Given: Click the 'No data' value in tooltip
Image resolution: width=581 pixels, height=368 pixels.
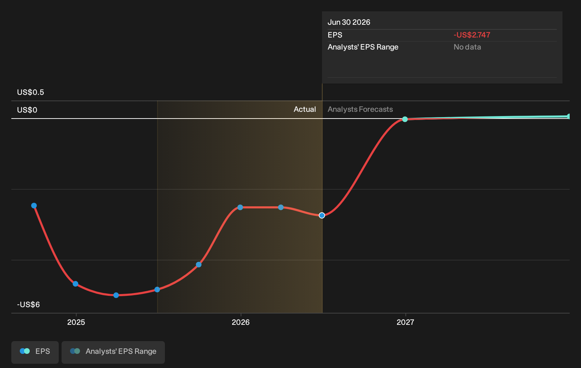Looking at the screenshot, I should [467, 47].
